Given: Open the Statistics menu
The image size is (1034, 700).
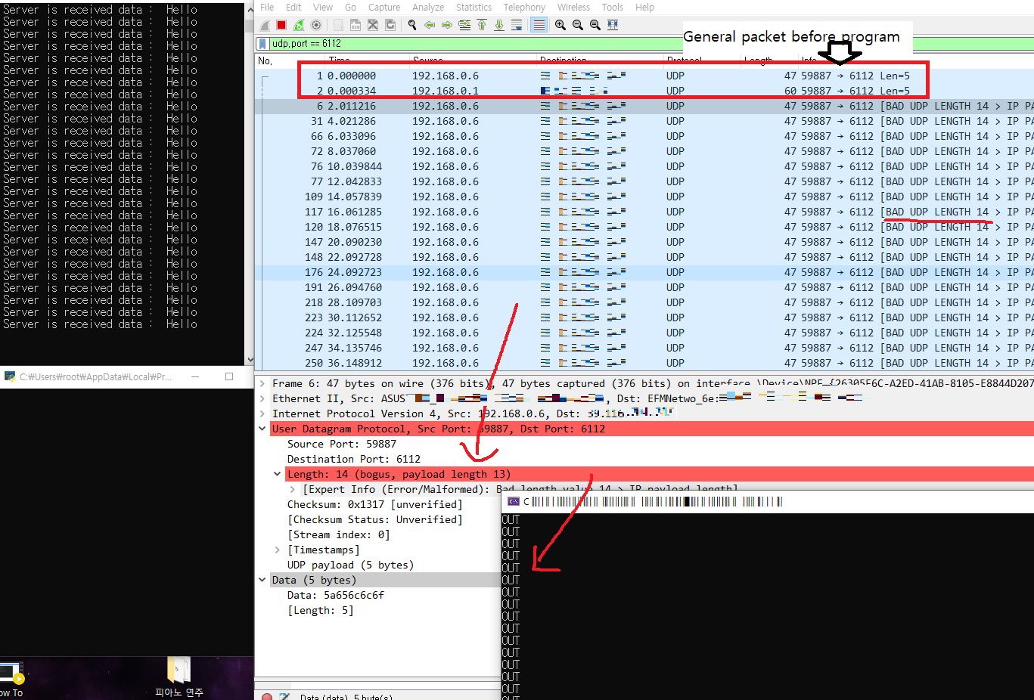Looking at the screenshot, I should click(474, 7).
